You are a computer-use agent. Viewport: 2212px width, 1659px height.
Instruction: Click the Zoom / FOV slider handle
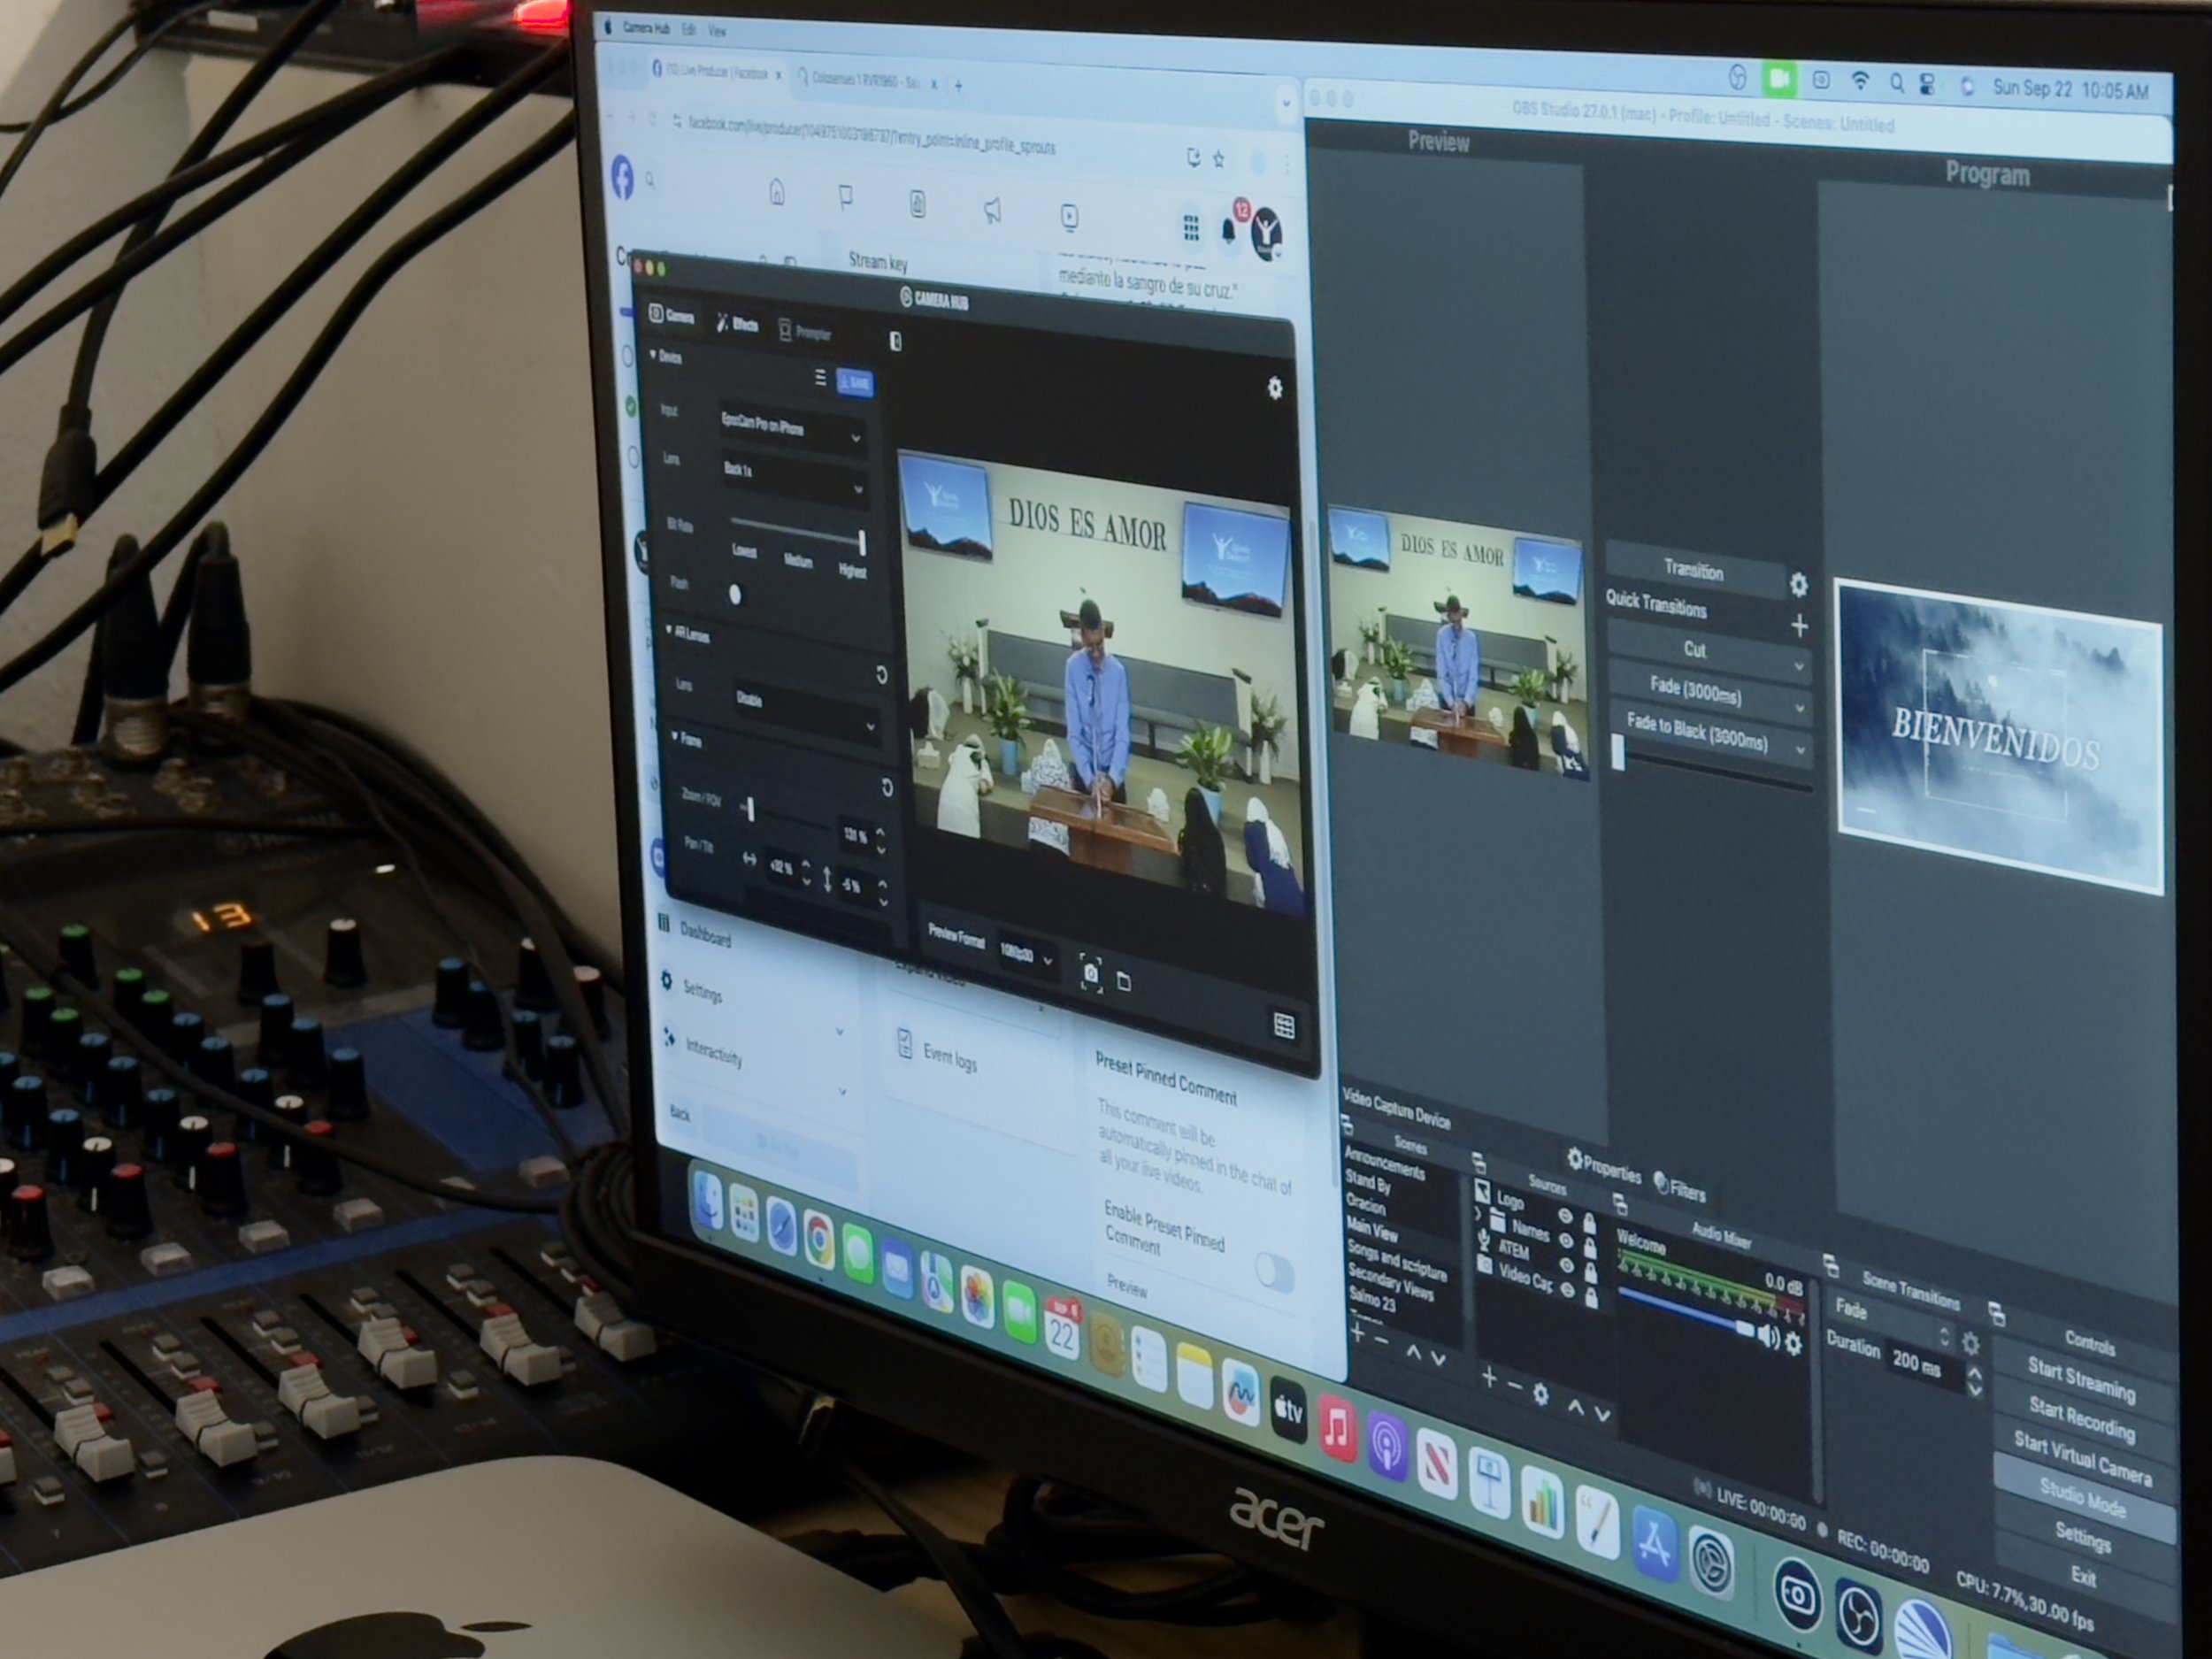coord(750,809)
